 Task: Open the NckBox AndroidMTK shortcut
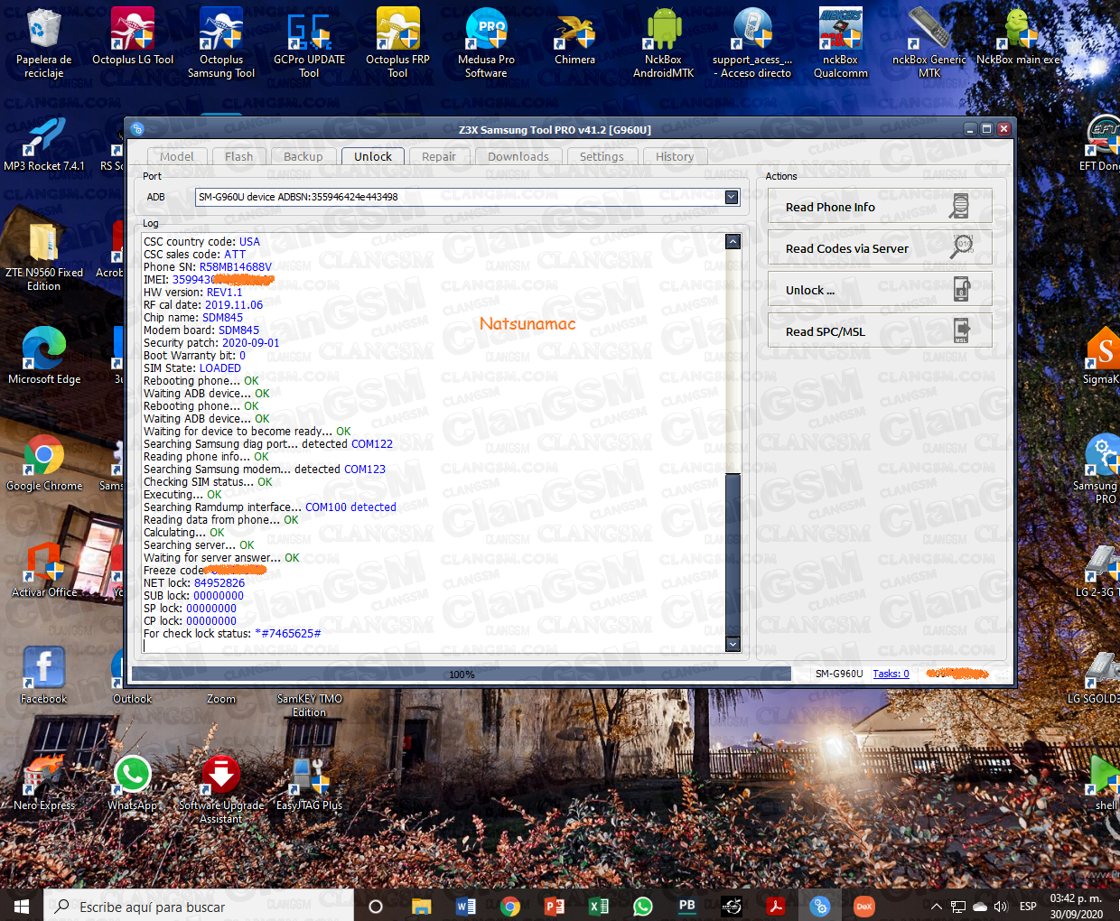point(663,42)
